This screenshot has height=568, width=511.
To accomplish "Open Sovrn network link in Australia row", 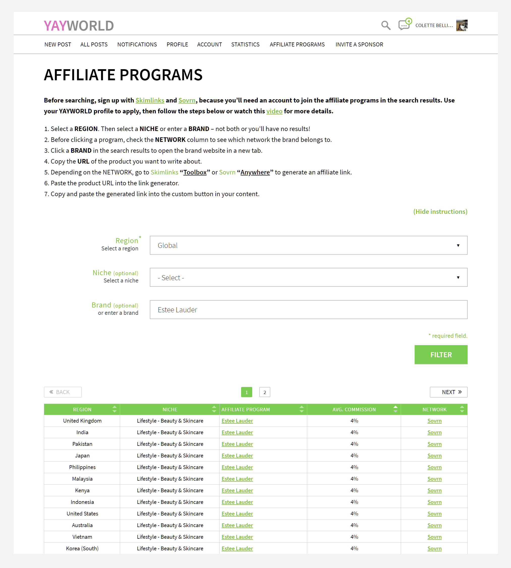I will (x=434, y=525).
